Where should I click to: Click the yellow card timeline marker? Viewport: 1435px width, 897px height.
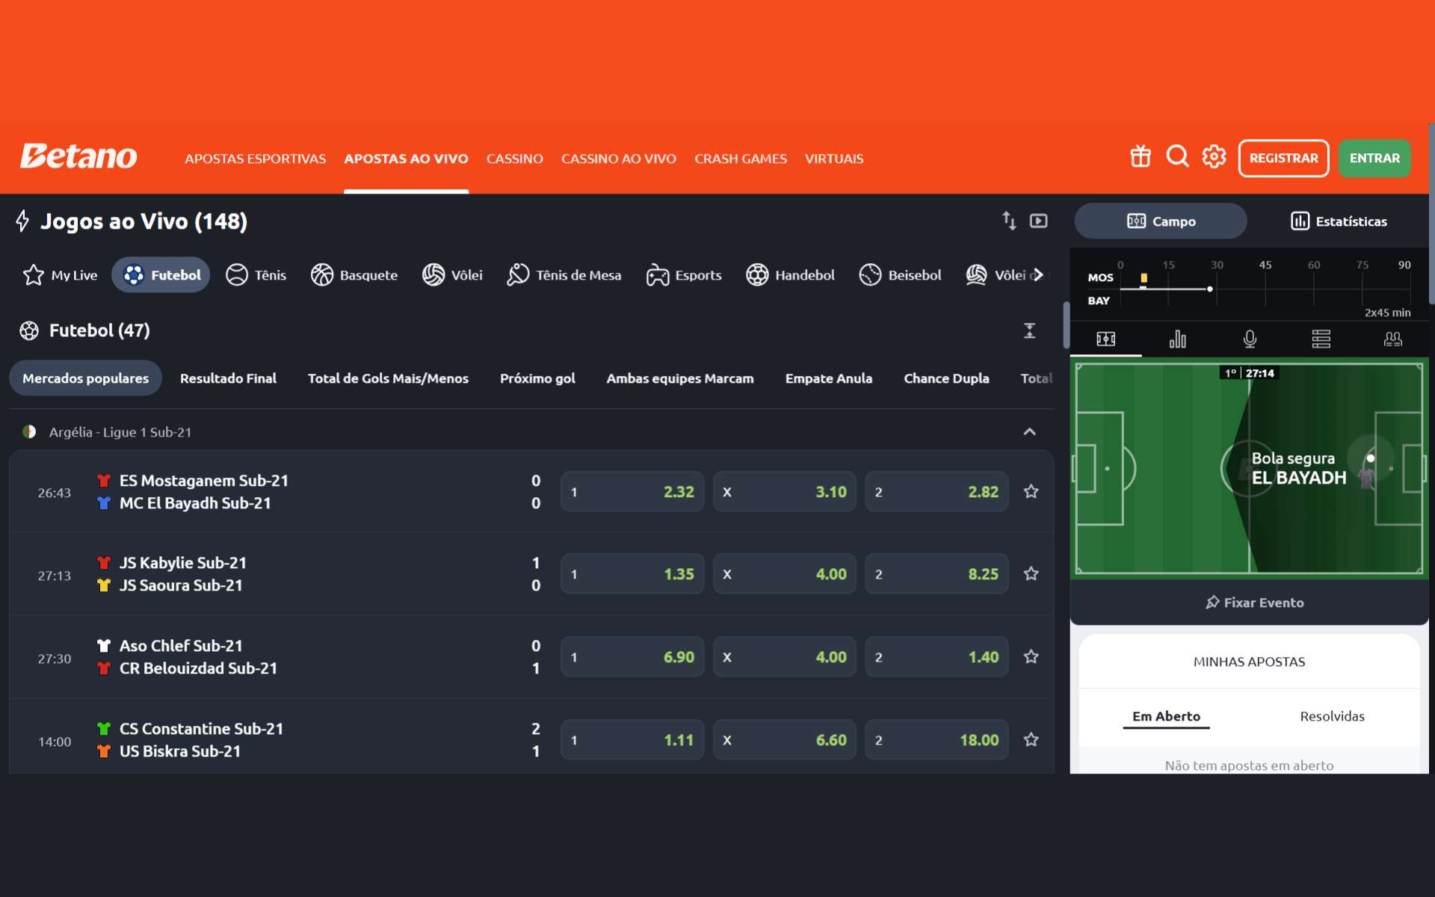click(1144, 278)
